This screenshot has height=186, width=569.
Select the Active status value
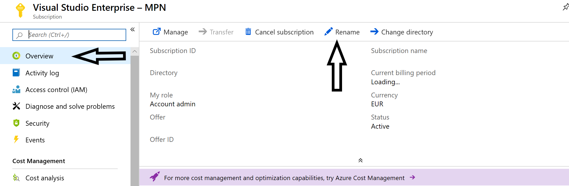pyautogui.click(x=380, y=127)
